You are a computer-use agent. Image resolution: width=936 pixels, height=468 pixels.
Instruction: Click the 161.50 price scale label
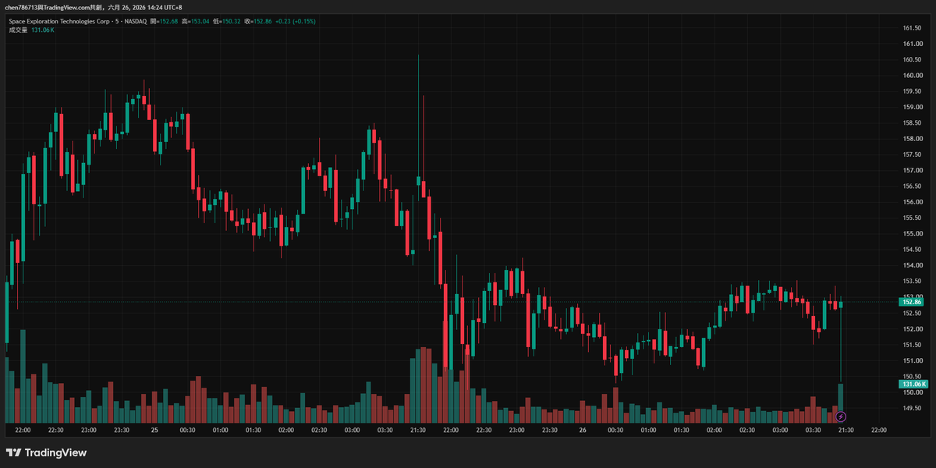(913, 28)
